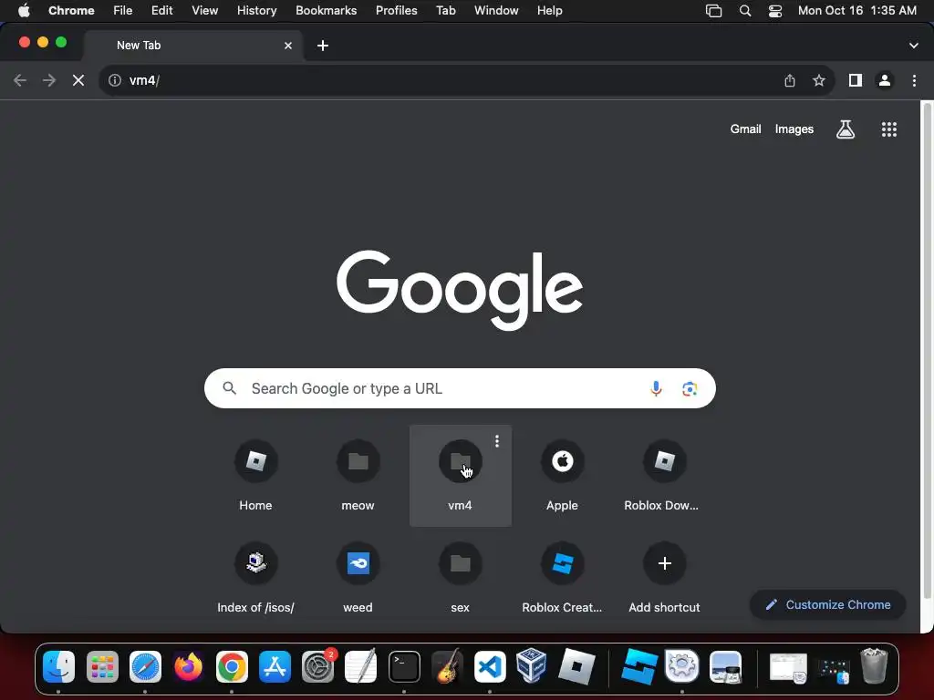View site information icon in address bar
The height and width of the screenshot is (700, 934).
[x=115, y=80]
